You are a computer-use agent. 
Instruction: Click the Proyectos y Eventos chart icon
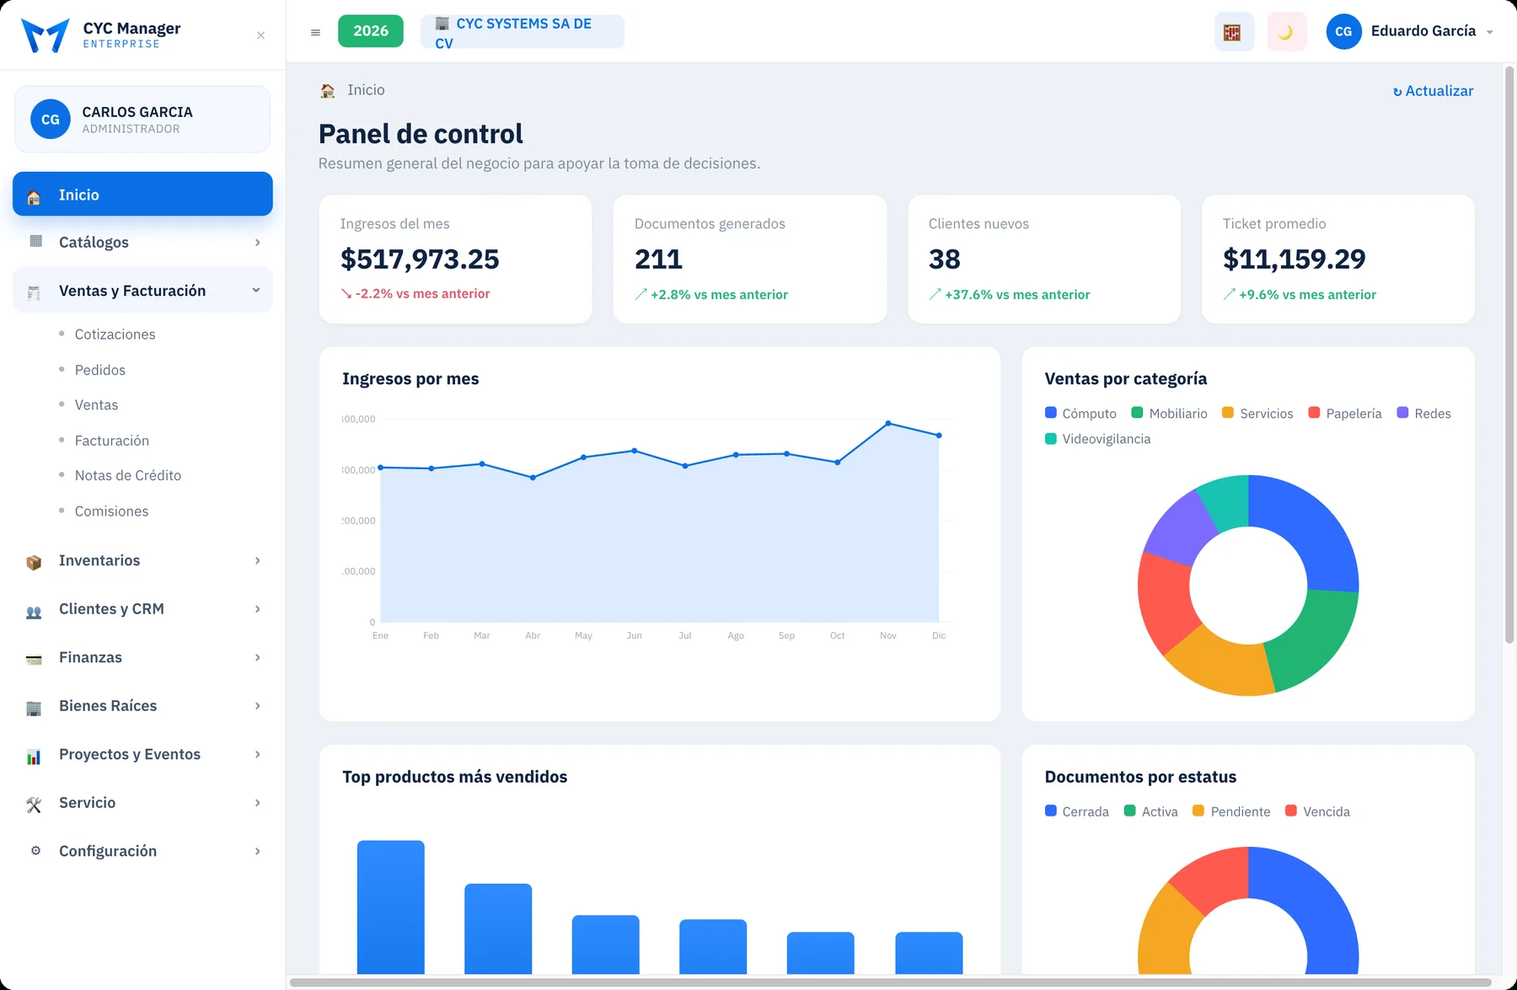tap(34, 756)
